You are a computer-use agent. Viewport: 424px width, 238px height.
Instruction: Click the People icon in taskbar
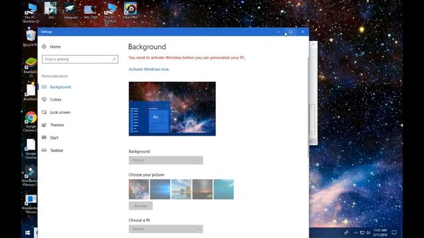point(346,232)
